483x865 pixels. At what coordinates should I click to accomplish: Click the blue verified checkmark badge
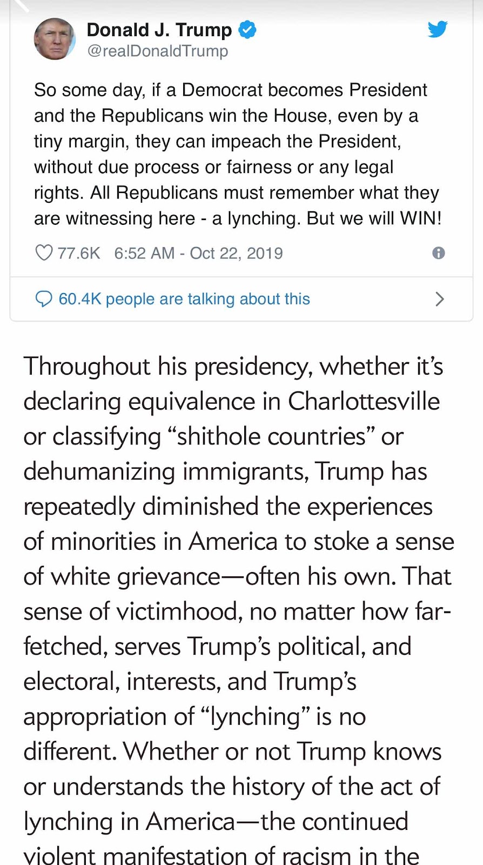(x=247, y=30)
